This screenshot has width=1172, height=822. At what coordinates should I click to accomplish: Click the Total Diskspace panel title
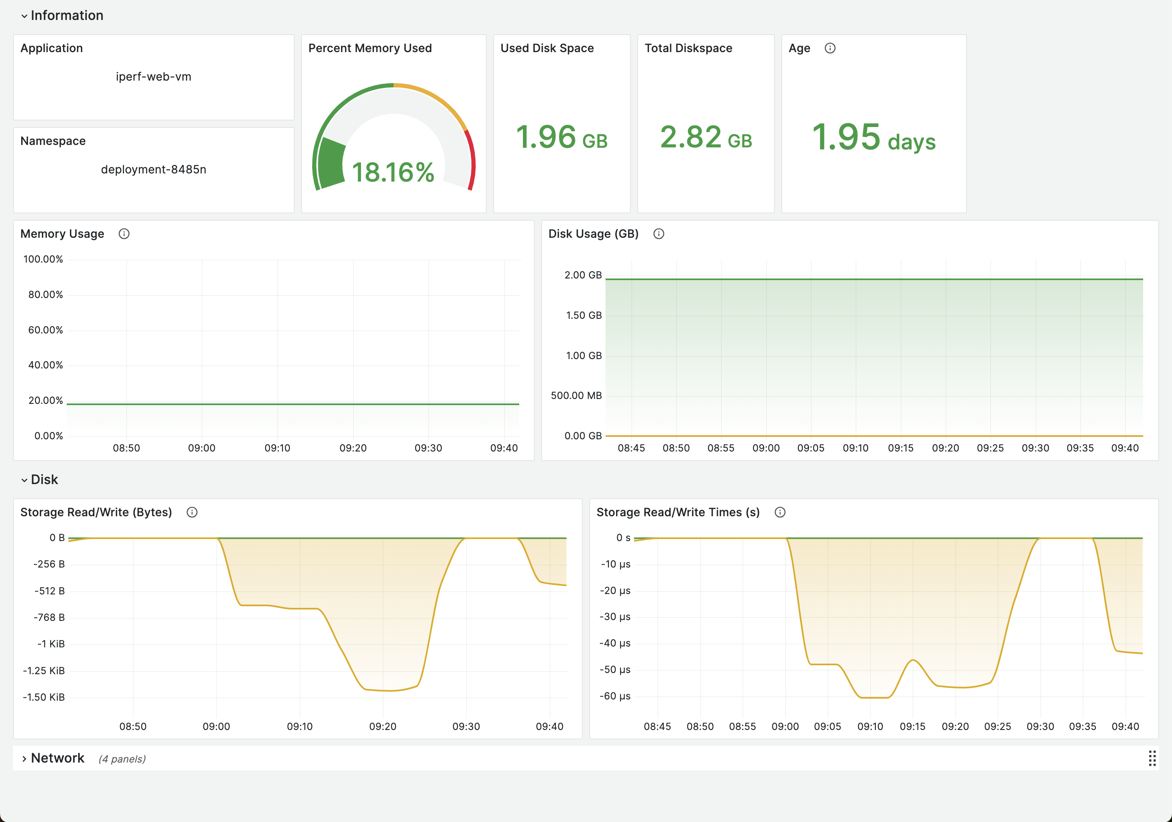tap(688, 48)
